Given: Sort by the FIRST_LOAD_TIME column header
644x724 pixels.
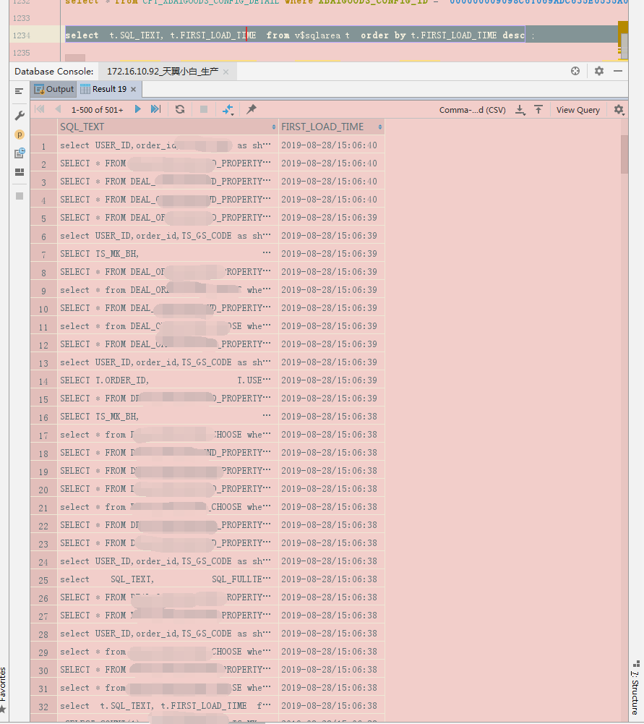Looking at the screenshot, I should tap(331, 127).
